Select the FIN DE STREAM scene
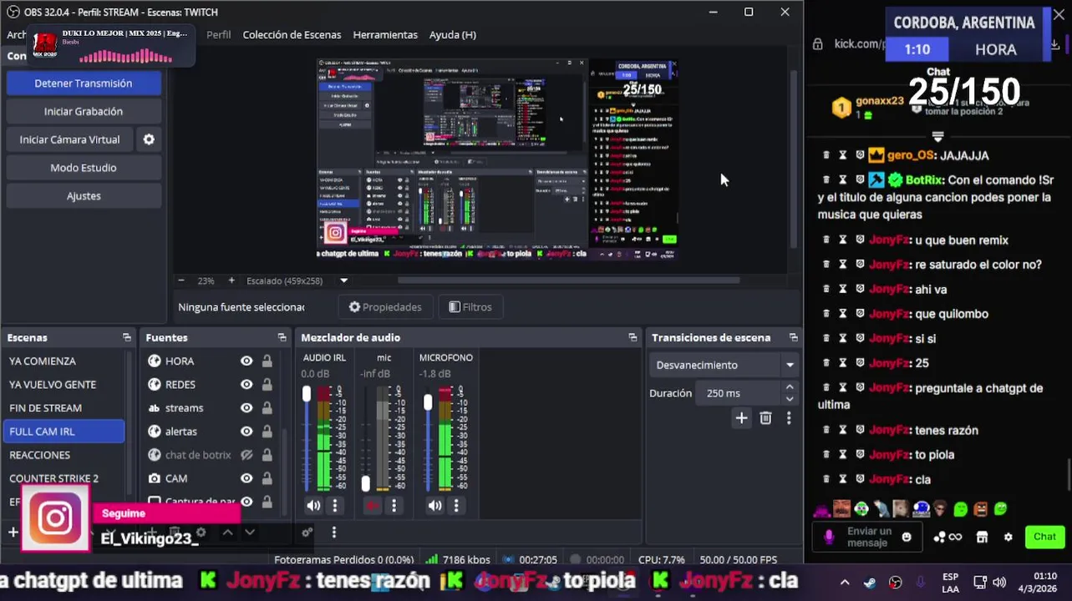The width and height of the screenshot is (1072, 601). coord(64,407)
